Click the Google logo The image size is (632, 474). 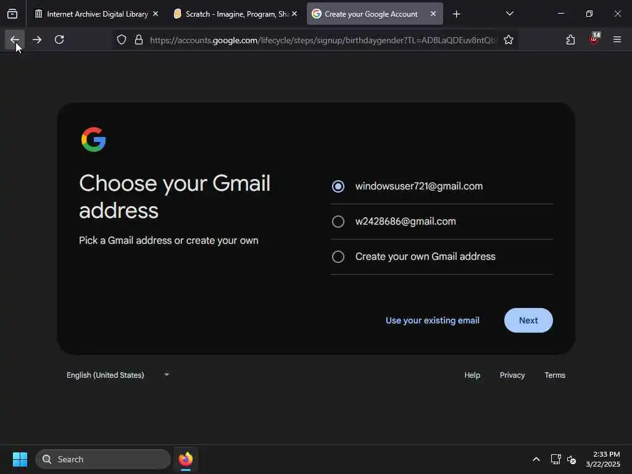coord(94,139)
